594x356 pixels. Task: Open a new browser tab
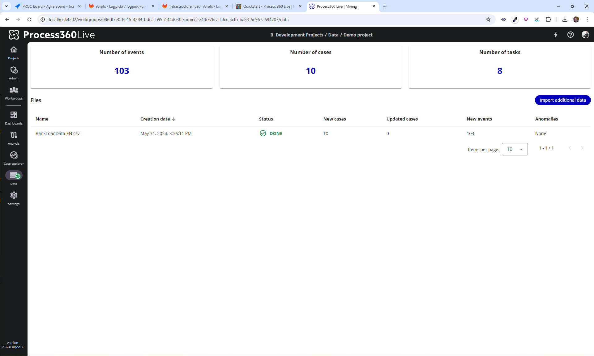coord(385,6)
